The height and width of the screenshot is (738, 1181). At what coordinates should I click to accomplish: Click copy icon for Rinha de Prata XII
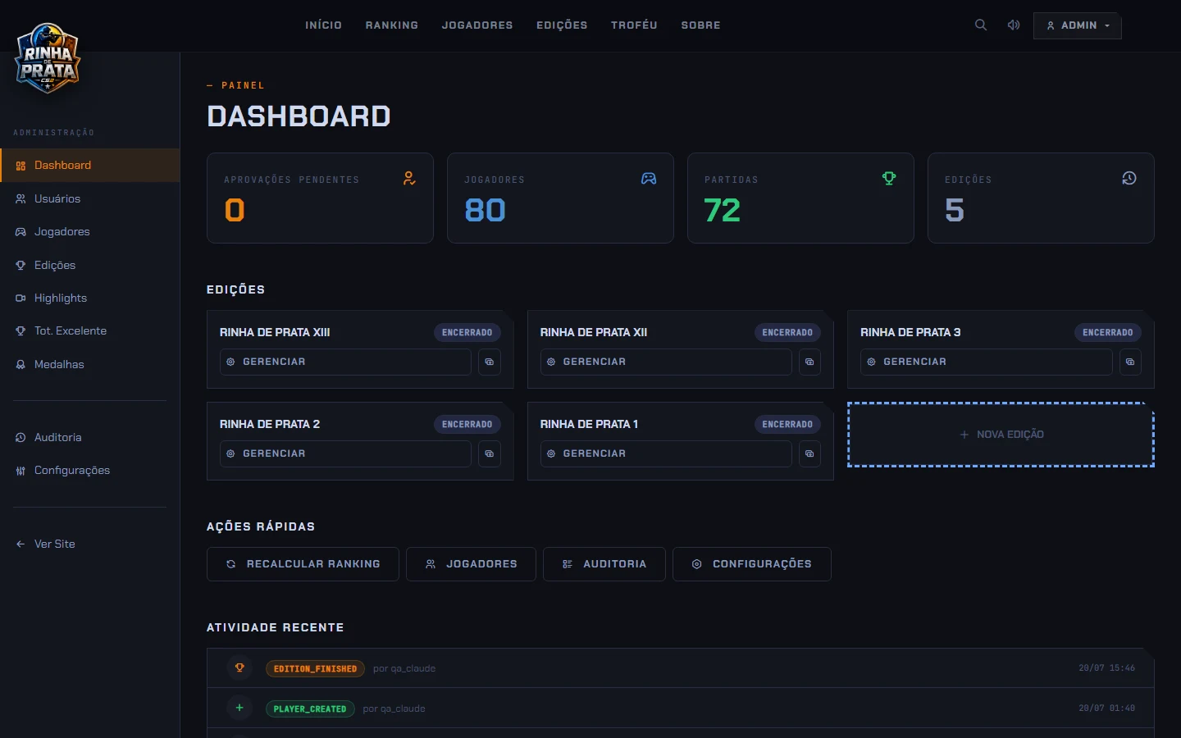click(810, 362)
